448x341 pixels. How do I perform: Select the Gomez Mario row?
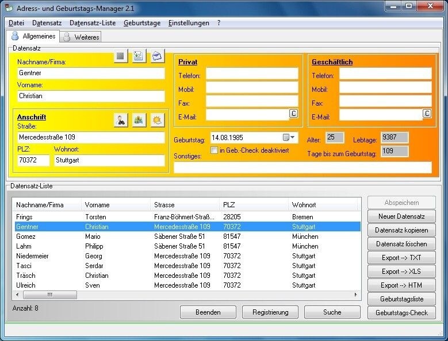(187, 237)
